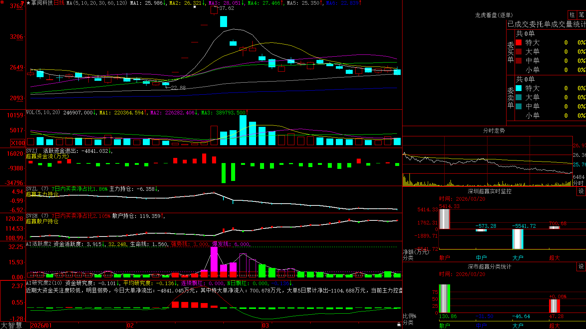Click the red question mark help icon
586x329 pixels.
(x=22, y=3)
